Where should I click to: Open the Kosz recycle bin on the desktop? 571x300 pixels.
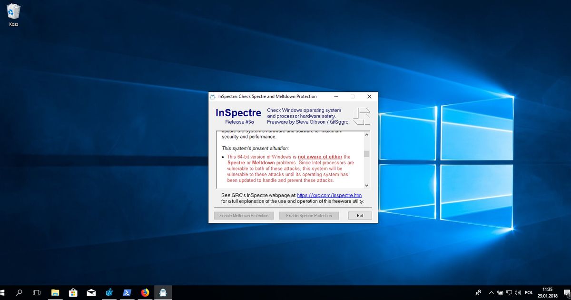click(x=13, y=12)
